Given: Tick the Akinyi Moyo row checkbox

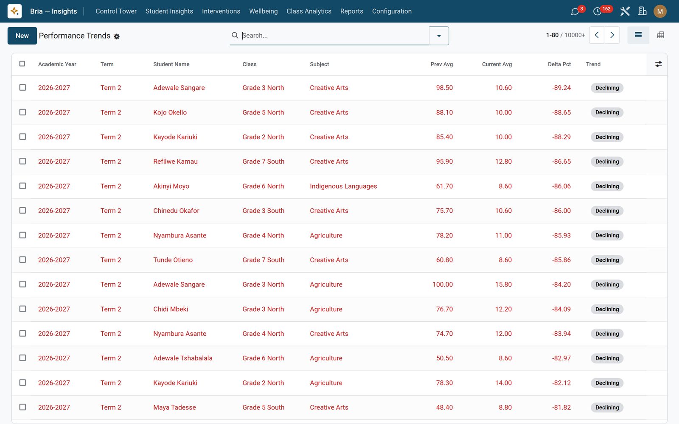Looking at the screenshot, I should coord(22,186).
